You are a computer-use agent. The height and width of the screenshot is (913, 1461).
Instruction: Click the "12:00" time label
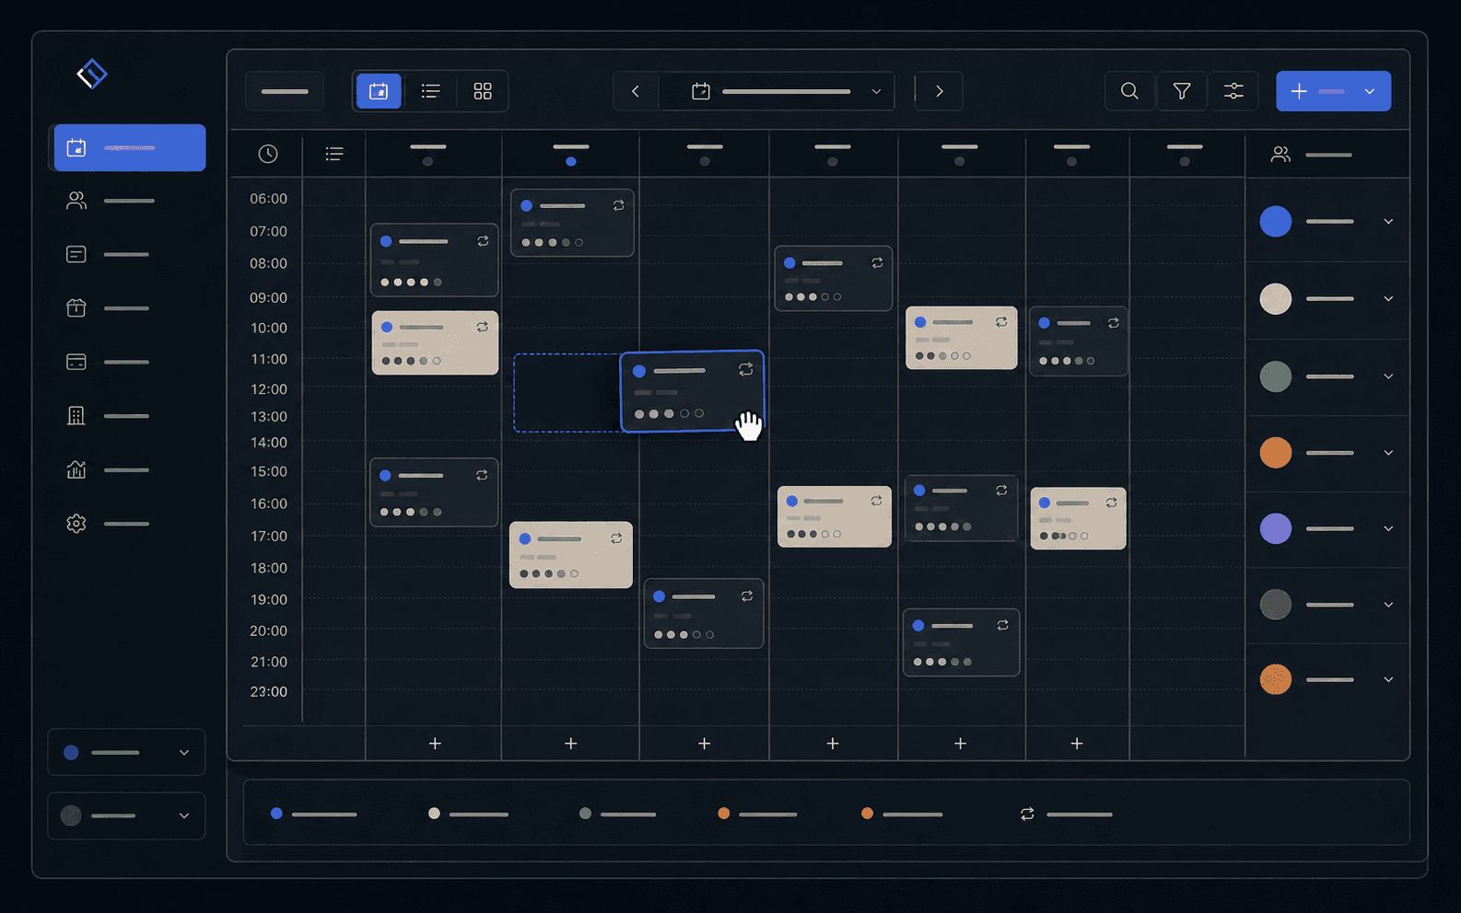(269, 389)
